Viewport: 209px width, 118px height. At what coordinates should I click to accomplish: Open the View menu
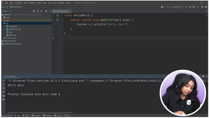[12, 3]
